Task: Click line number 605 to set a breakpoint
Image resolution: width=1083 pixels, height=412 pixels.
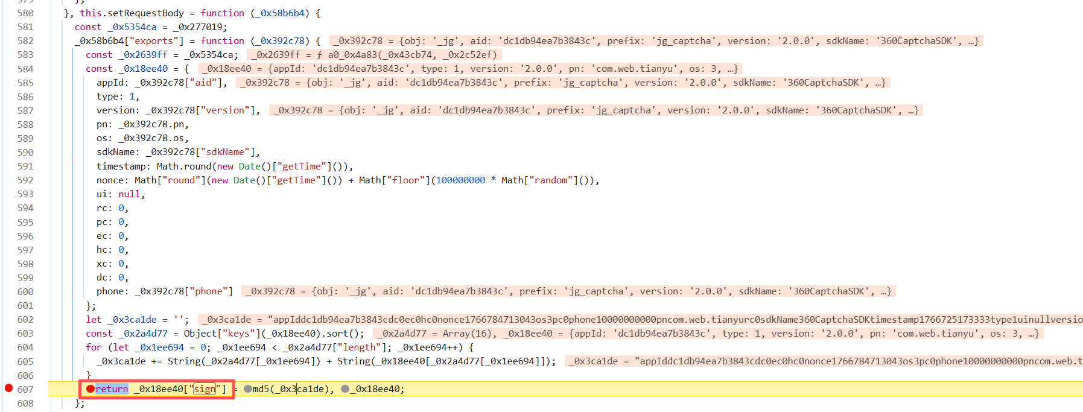Action: 25,361
